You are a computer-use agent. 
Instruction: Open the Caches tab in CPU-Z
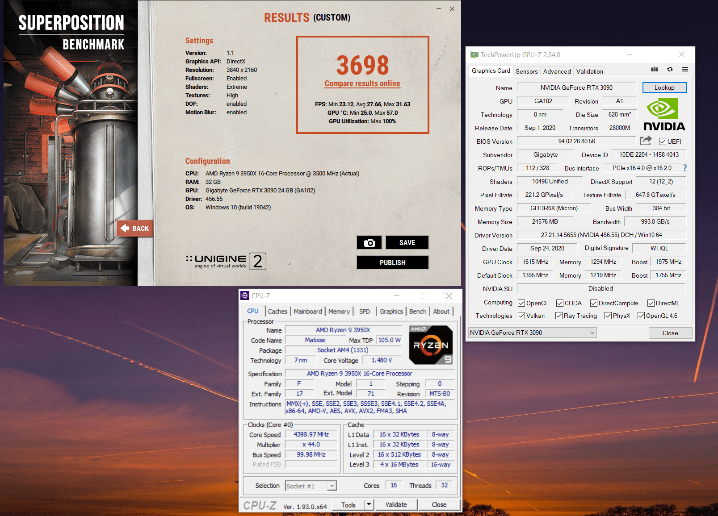(x=277, y=311)
